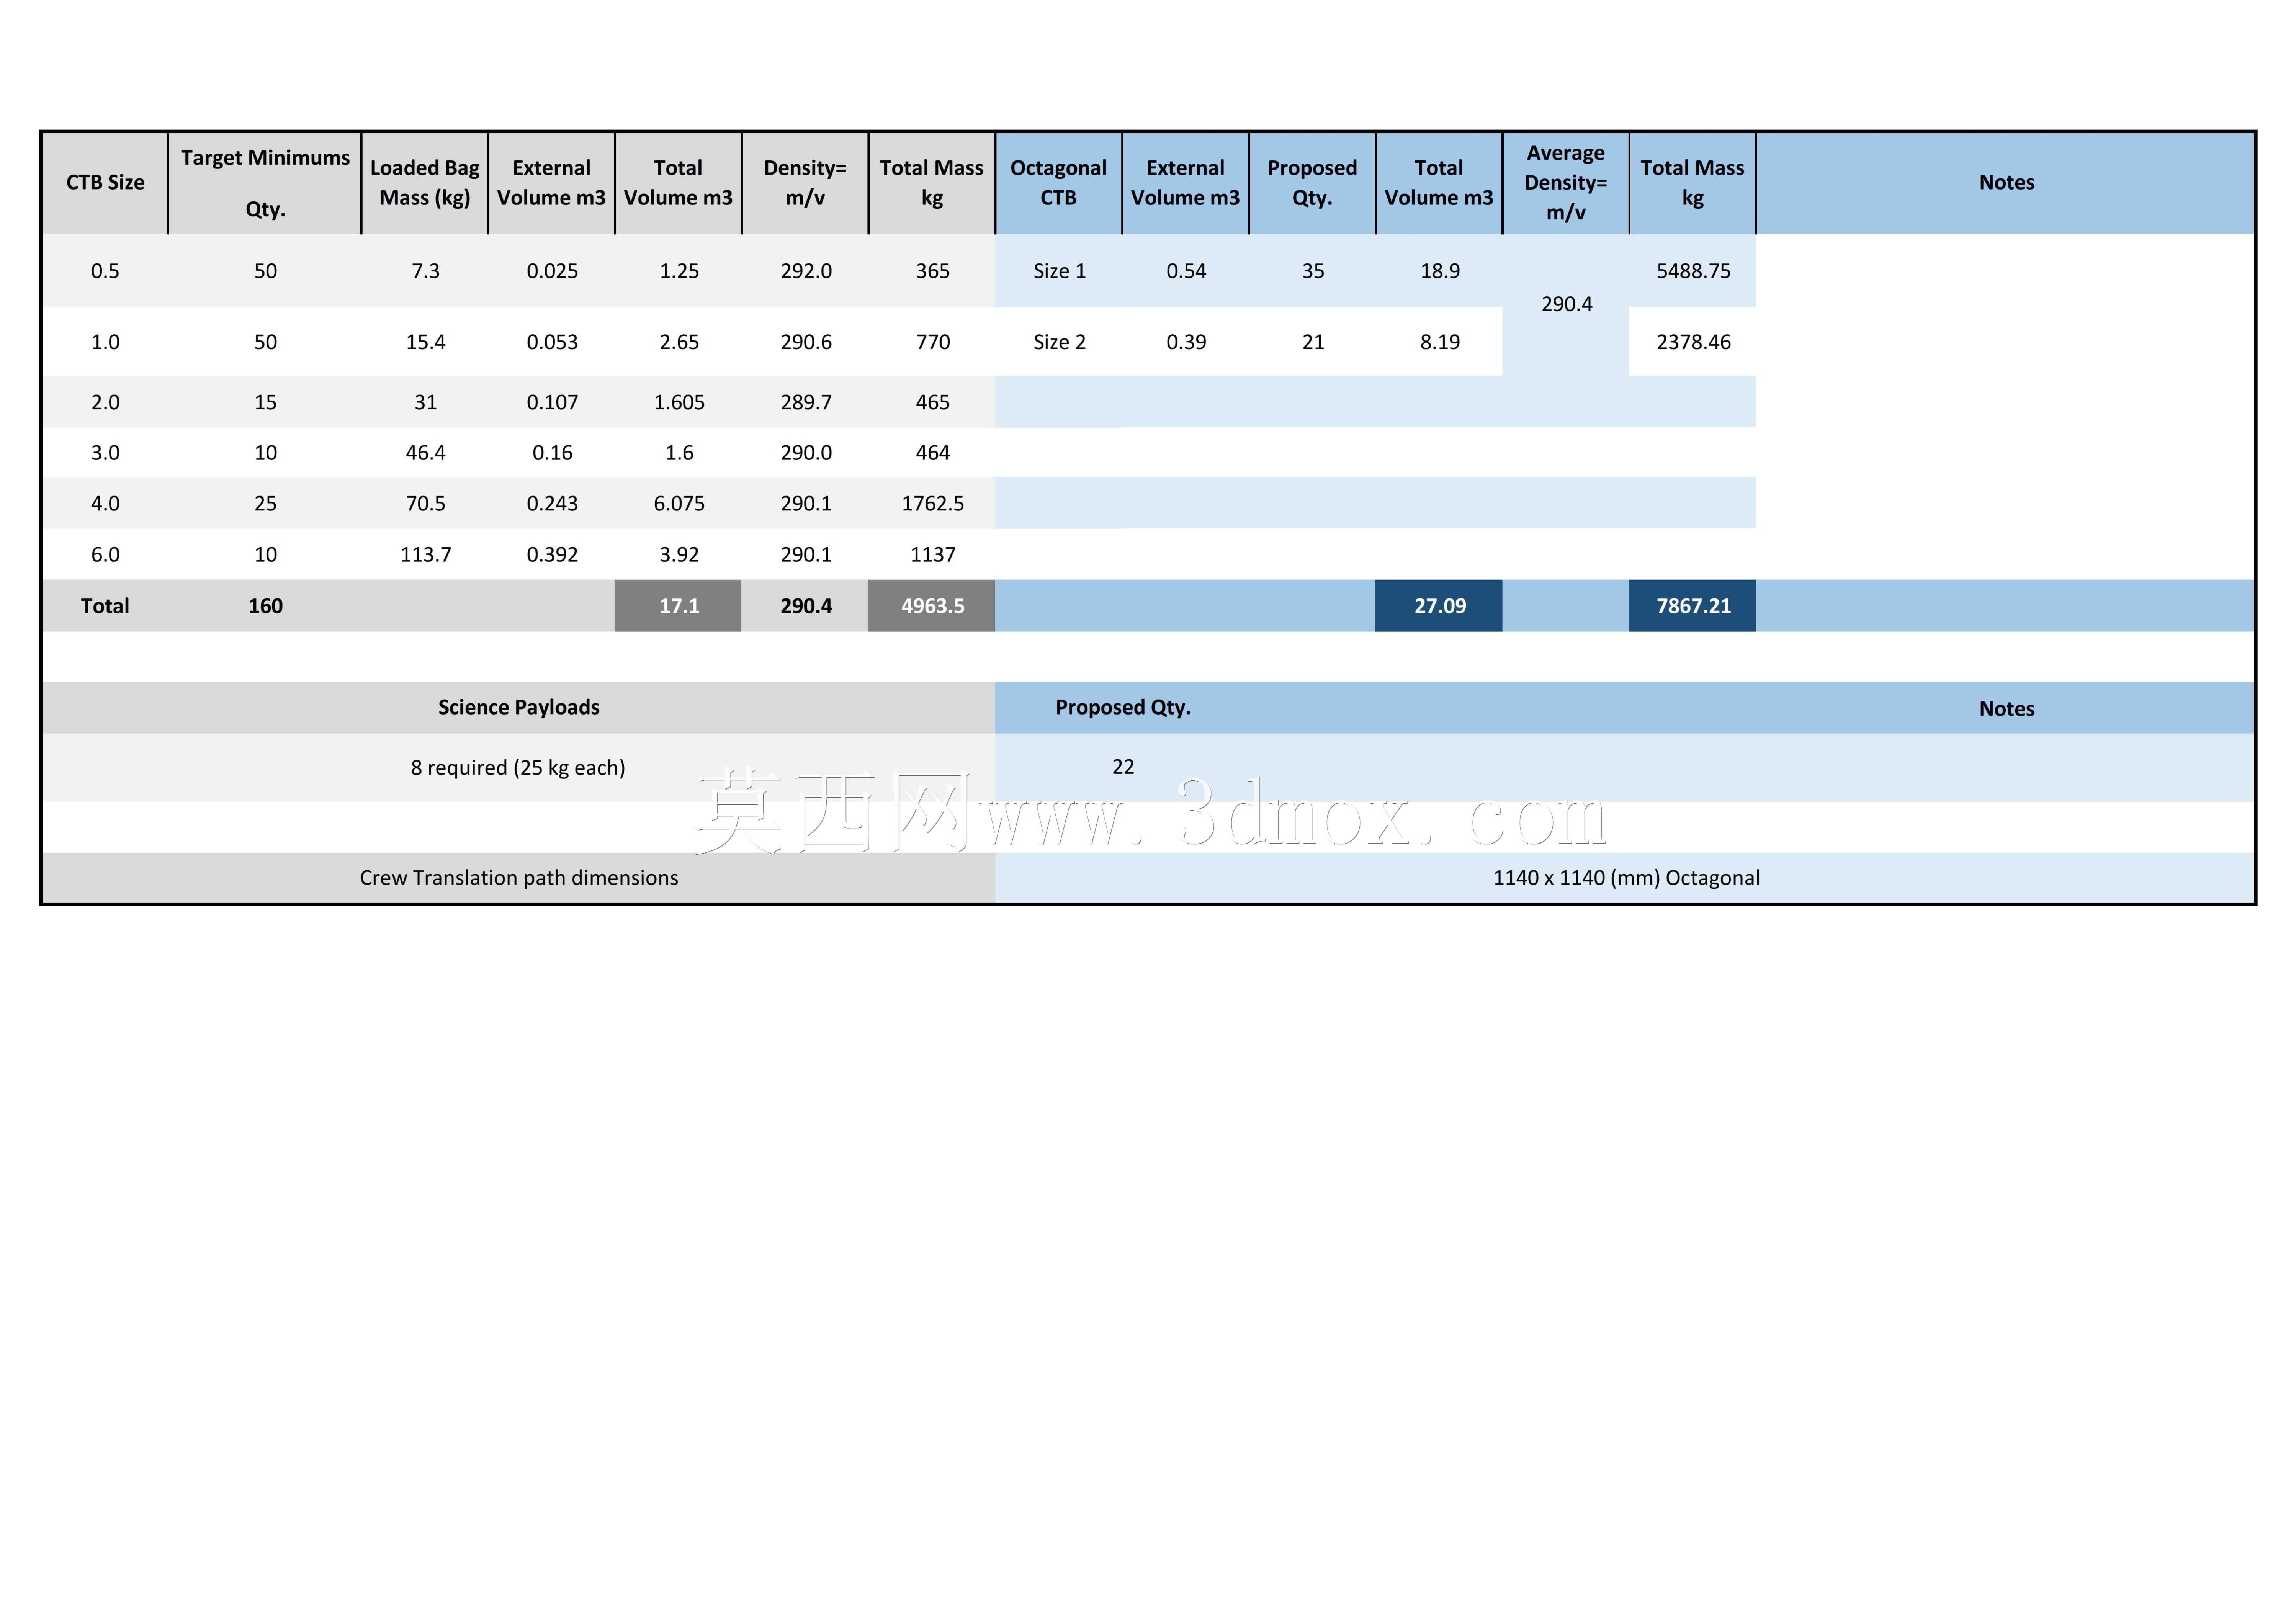Image resolution: width=2296 pixels, height=1622 pixels.
Task: Click the dark blue '7867.21' total cell
Action: click(1693, 606)
